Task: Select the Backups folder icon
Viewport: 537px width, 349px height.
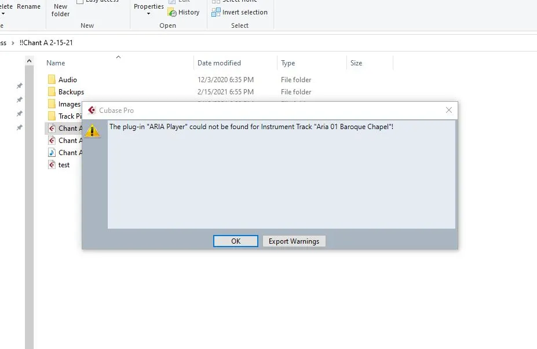Action: pyautogui.click(x=52, y=92)
